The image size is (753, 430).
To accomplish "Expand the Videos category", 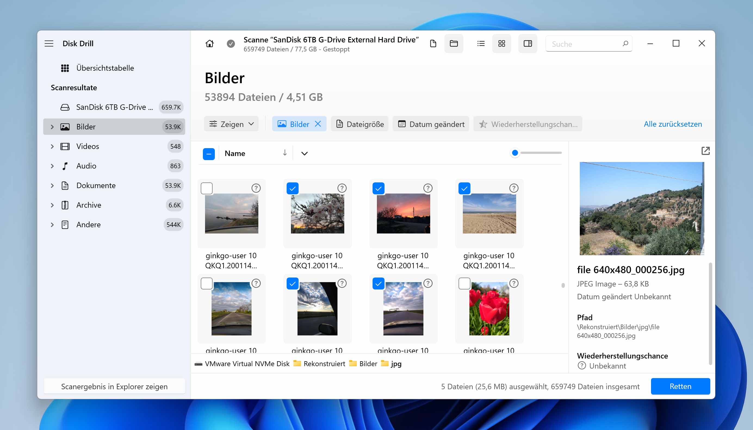I will tap(52, 146).
